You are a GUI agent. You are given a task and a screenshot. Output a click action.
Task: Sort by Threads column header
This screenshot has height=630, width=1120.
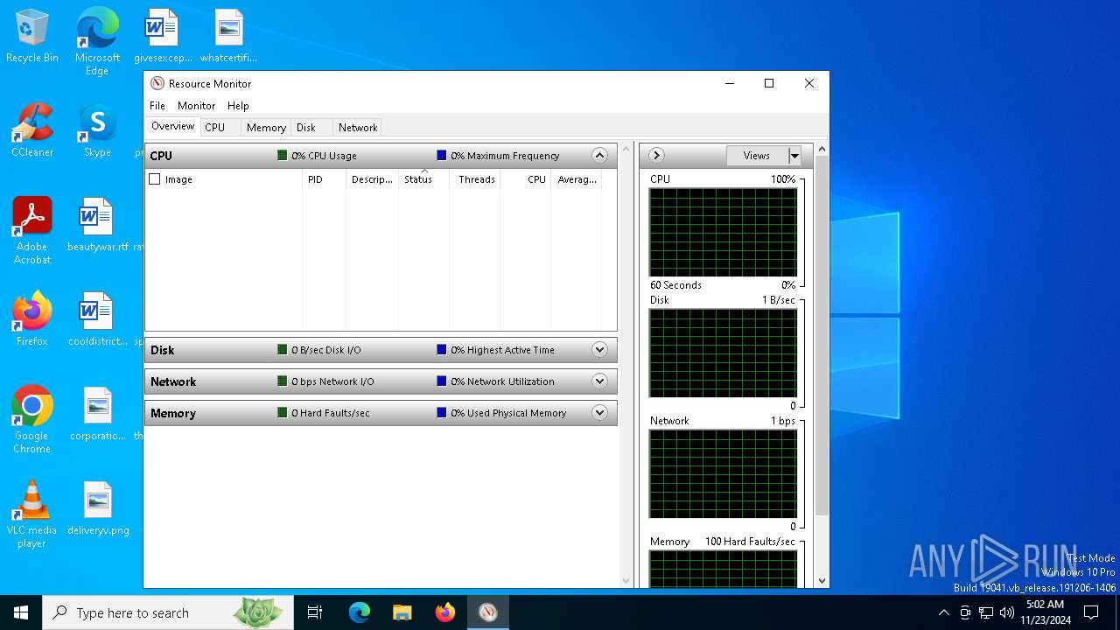point(475,179)
